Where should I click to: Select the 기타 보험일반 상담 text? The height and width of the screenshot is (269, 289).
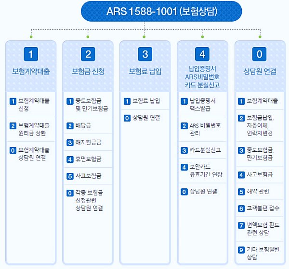tap(263, 253)
